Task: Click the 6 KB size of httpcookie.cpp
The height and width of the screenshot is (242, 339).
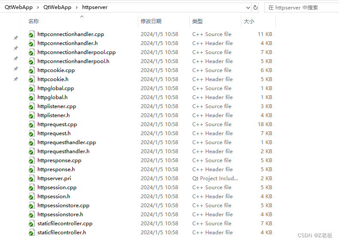Action: (x=266, y=70)
